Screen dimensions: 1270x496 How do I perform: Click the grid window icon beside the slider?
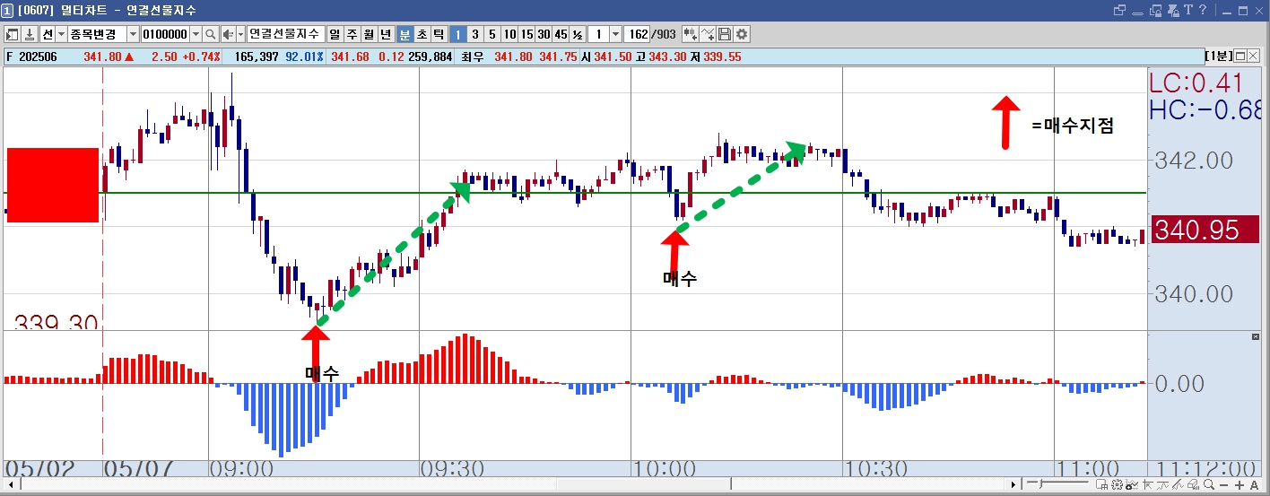coord(1101,484)
